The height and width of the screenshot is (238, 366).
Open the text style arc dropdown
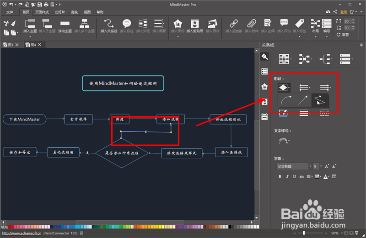click(284, 141)
